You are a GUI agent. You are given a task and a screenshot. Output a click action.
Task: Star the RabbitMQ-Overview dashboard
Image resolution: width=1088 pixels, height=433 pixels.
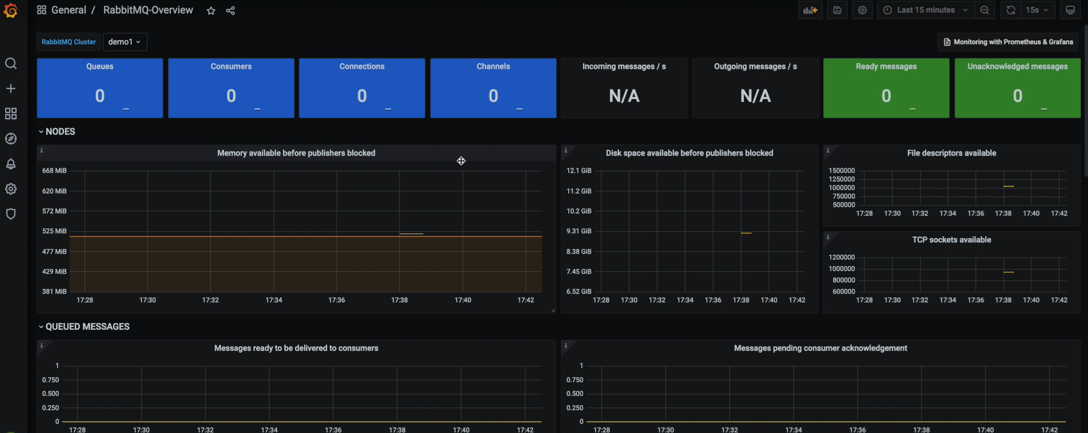(211, 11)
